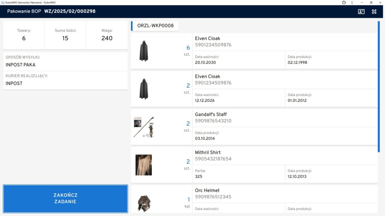This screenshot has width=385, height=216.
Task: Click the X icon in the dark header
Action: coord(374,12)
